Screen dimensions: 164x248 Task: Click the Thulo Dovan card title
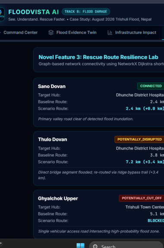coord(53,139)
